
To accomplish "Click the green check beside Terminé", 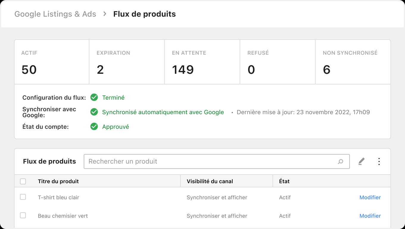I will pos(94,97).
